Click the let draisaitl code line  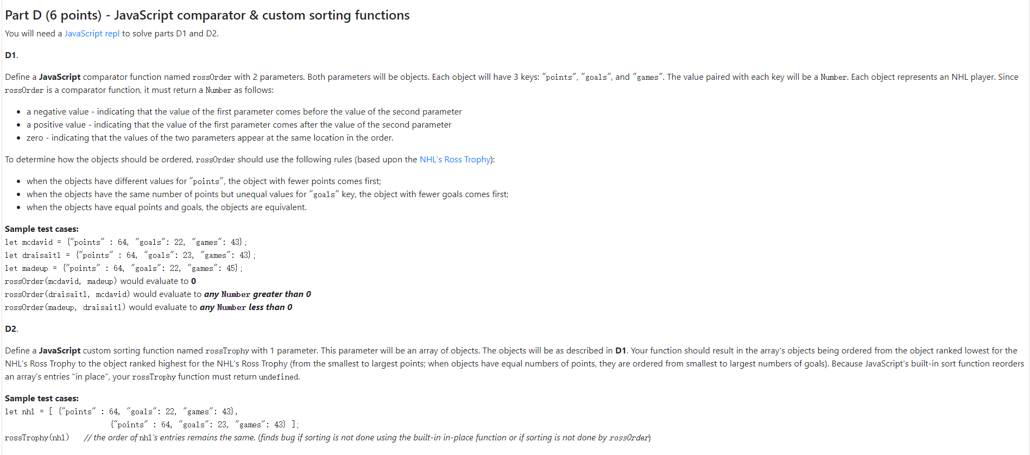pos(130,255)
